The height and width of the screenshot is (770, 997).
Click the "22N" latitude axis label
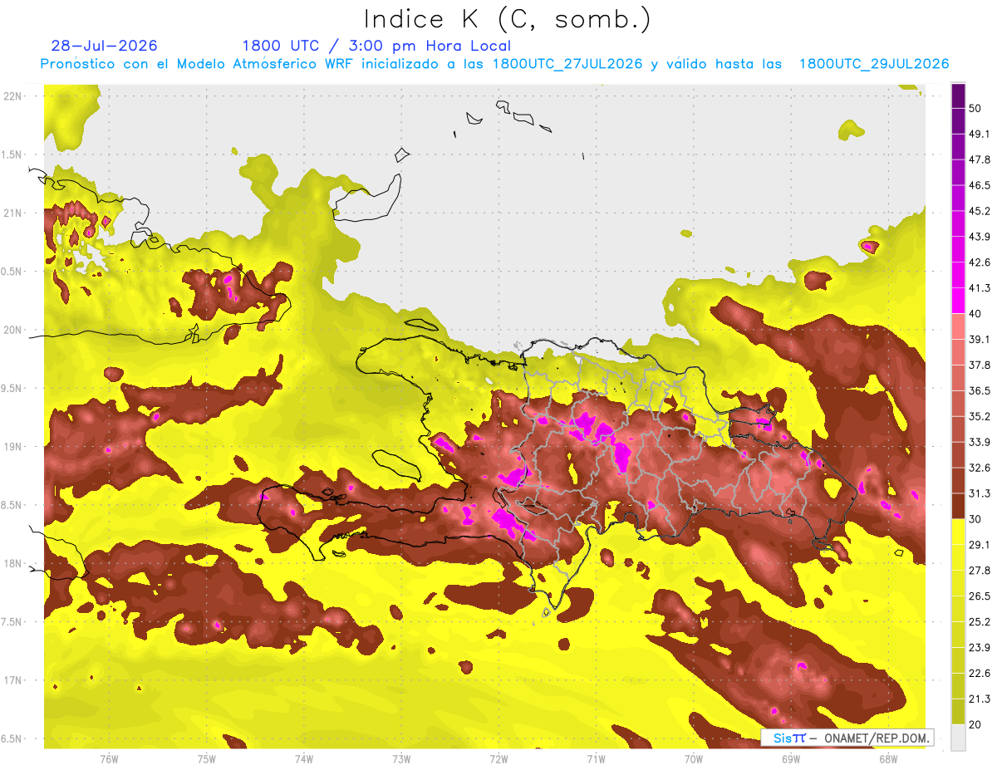click(x=12, y=96)
